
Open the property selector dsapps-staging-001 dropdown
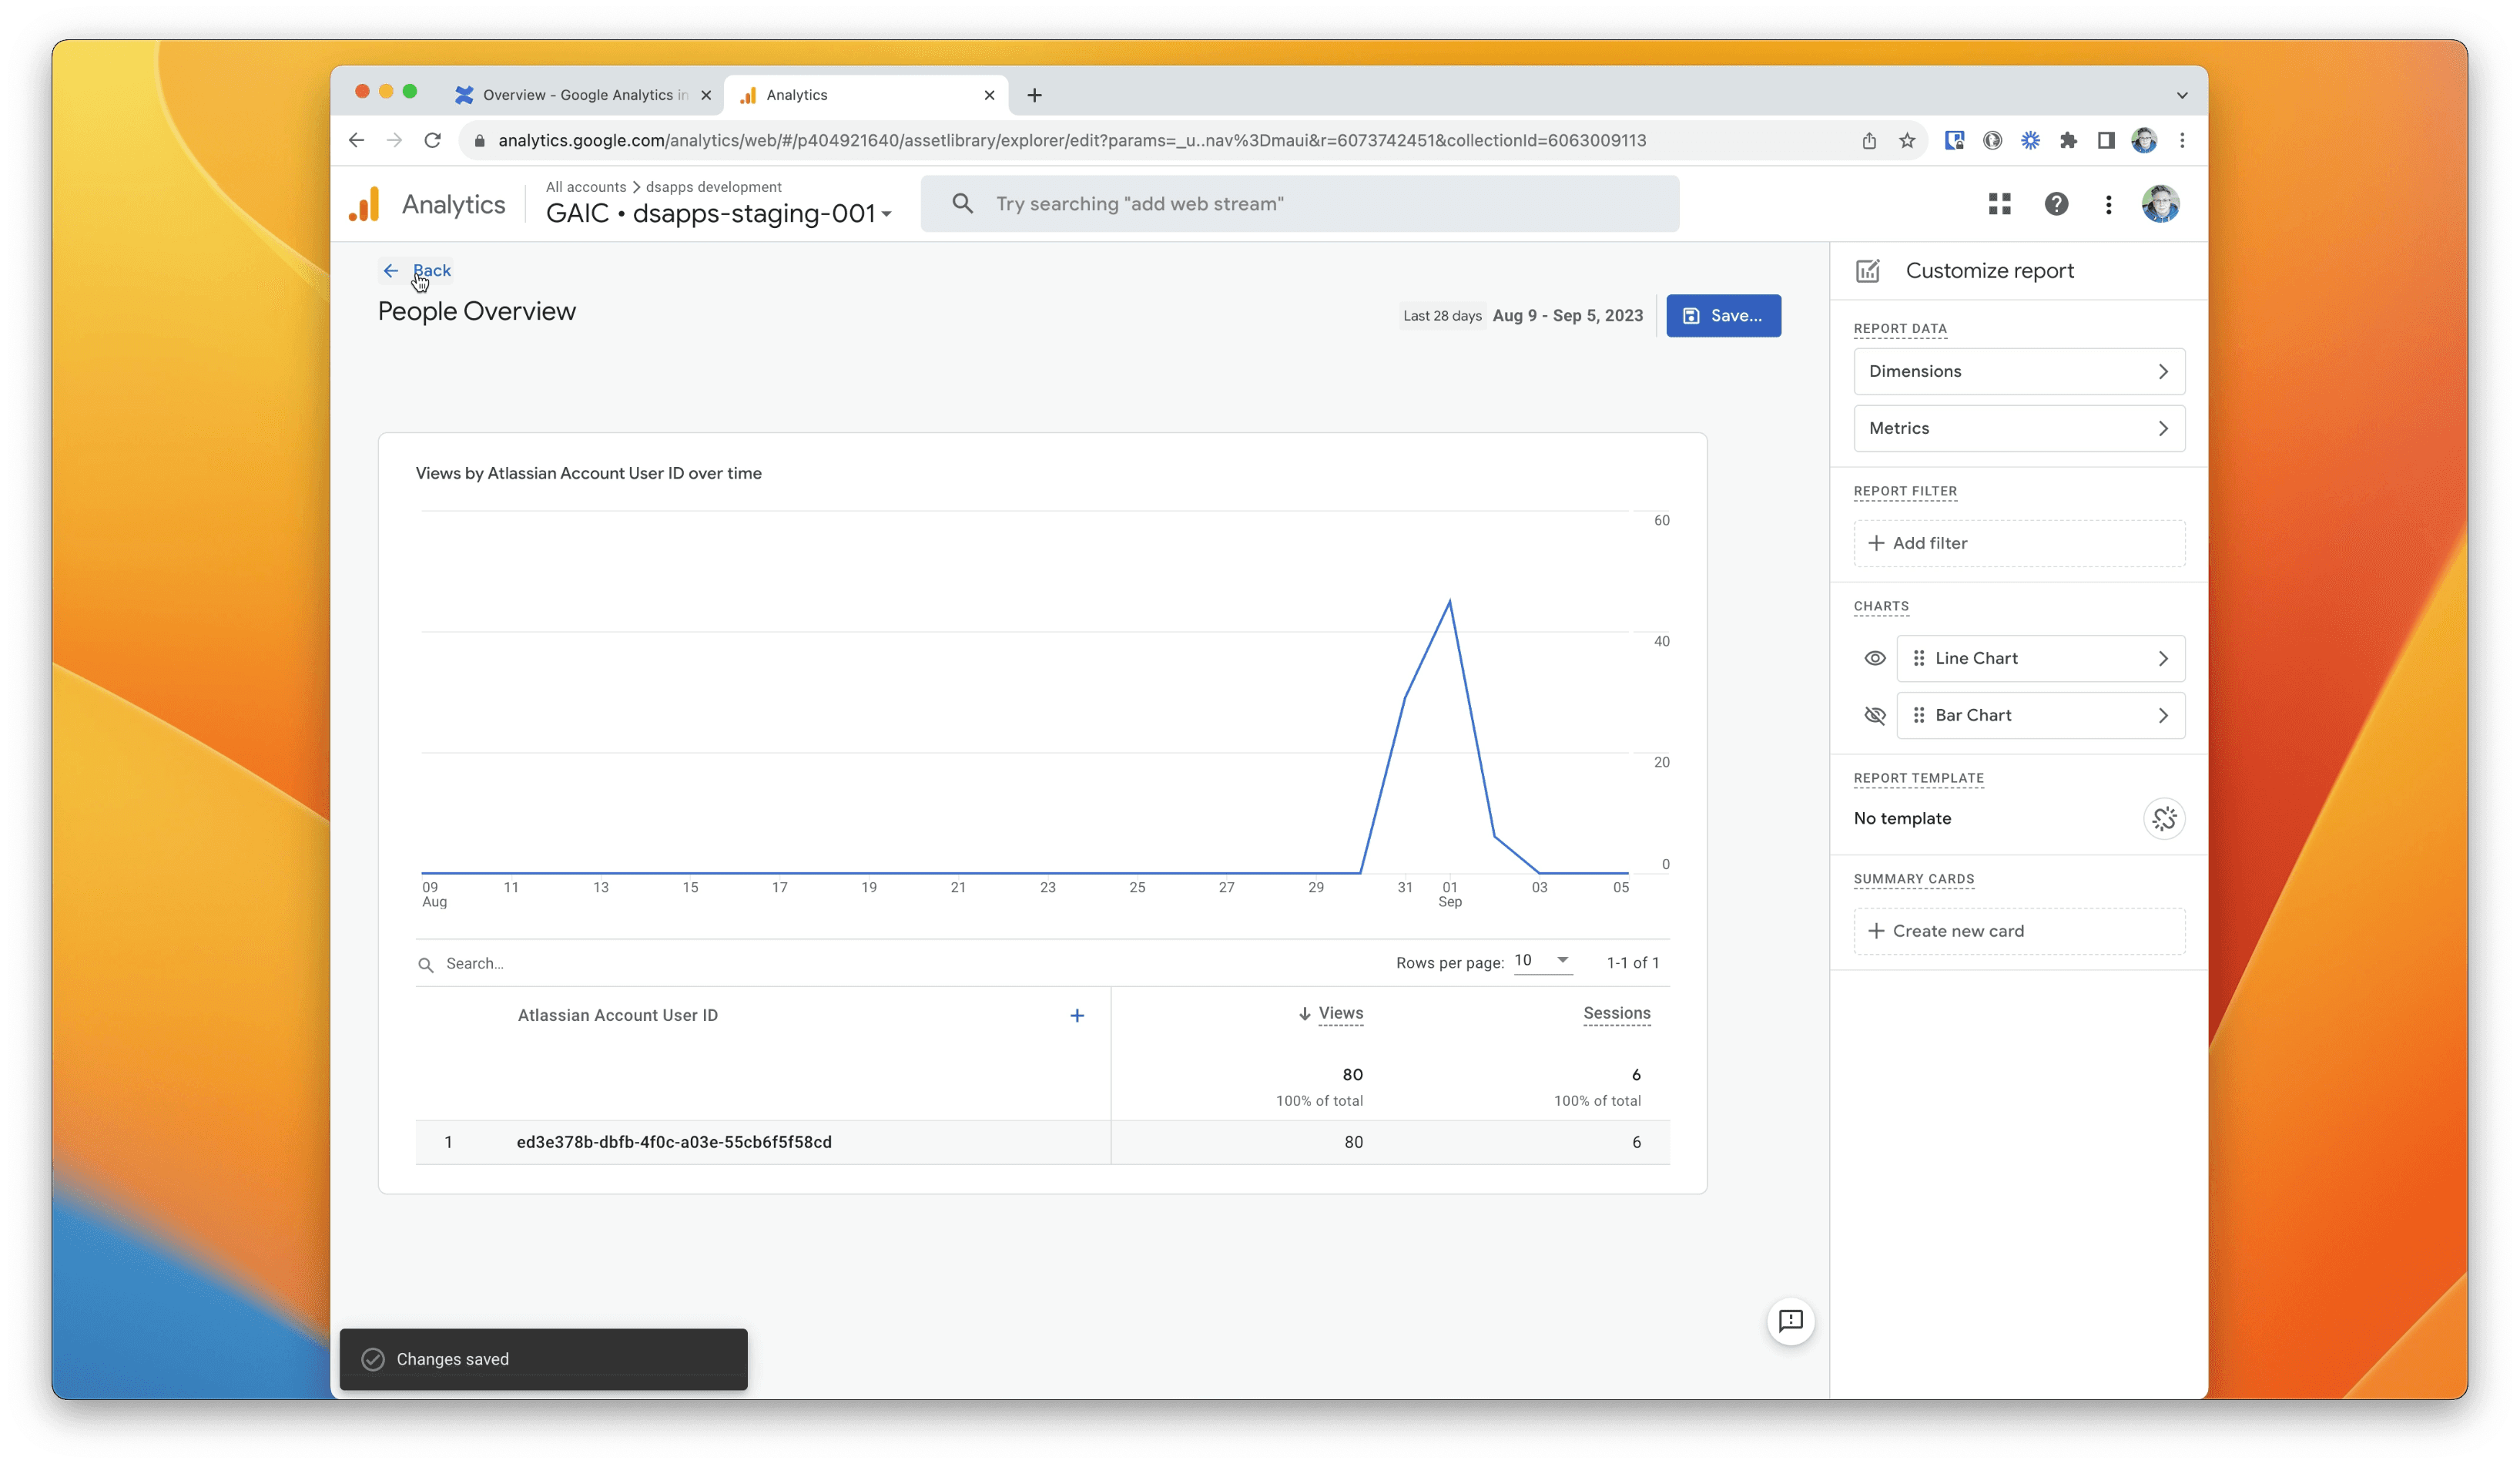pos(718,213)
